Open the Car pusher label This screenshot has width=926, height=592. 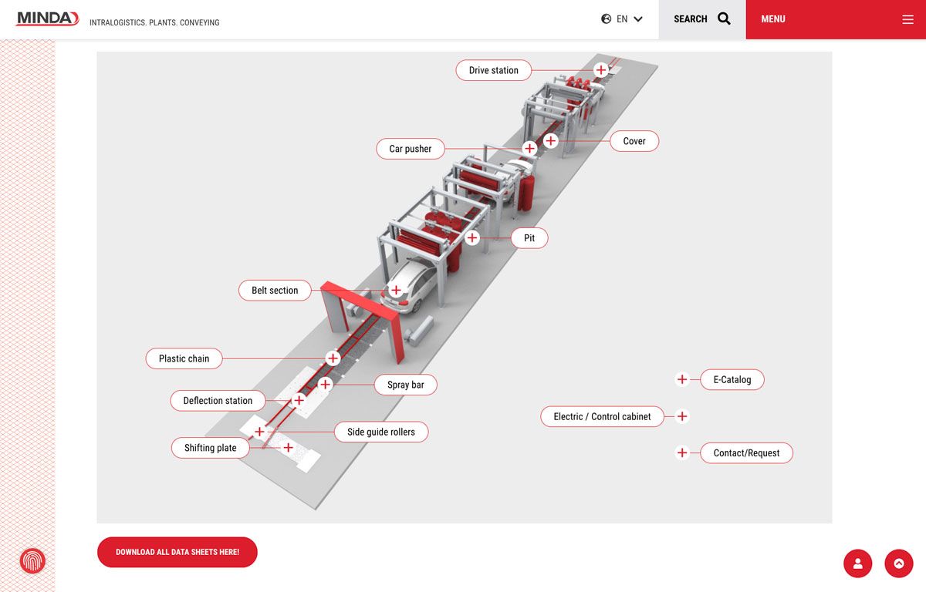click(x=411, y=149)
